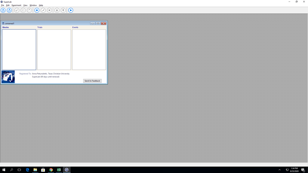Move an item up with the up-arrow icon
This screenshot has width=308, height=173.
(63, 10)
